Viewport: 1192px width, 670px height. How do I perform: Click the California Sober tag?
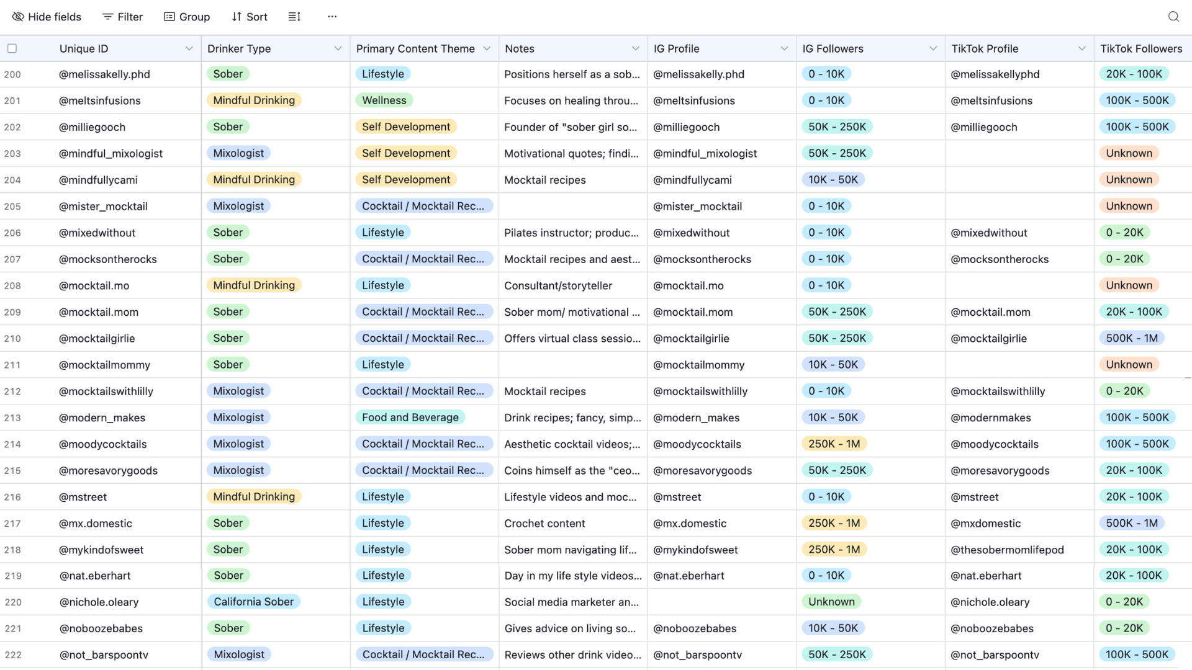pos(253,602)
